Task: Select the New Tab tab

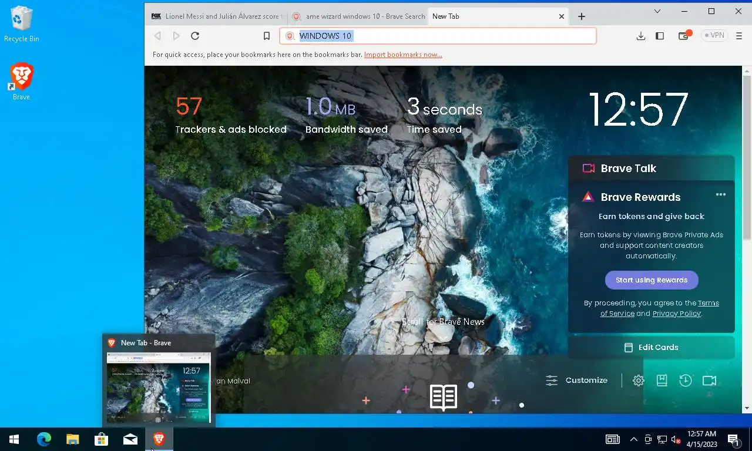Action: (x=499, y=16)
